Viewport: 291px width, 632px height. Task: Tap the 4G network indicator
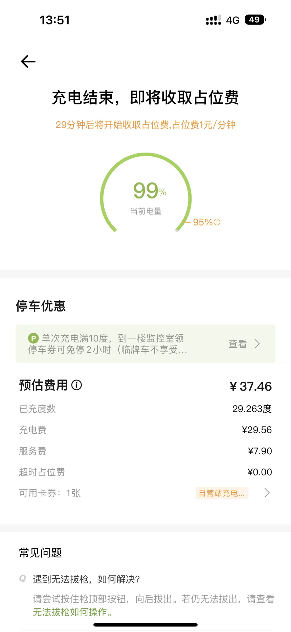pos(233,20)
